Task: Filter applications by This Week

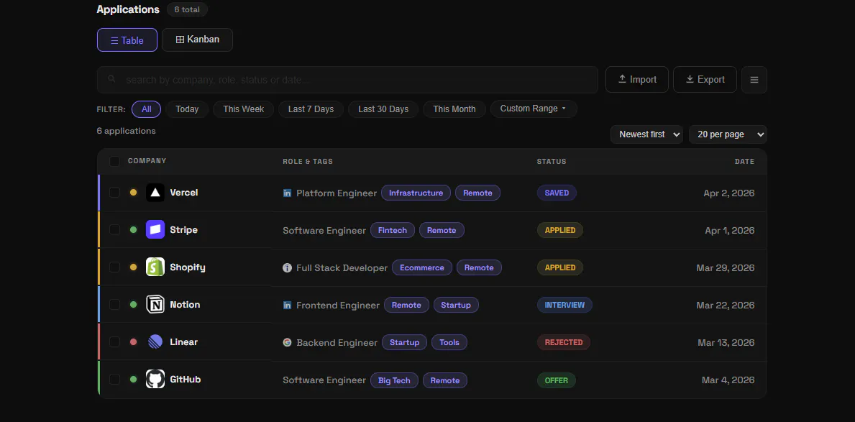Action: (243, 109)
